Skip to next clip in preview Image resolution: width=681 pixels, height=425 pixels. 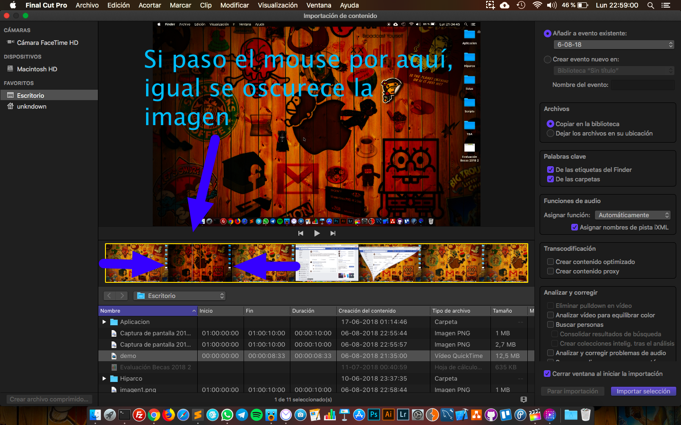coord(333,233)
